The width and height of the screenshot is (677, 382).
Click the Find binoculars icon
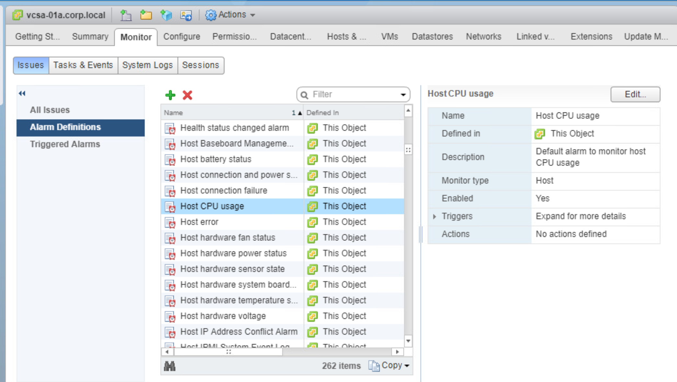tap(170, 366)
